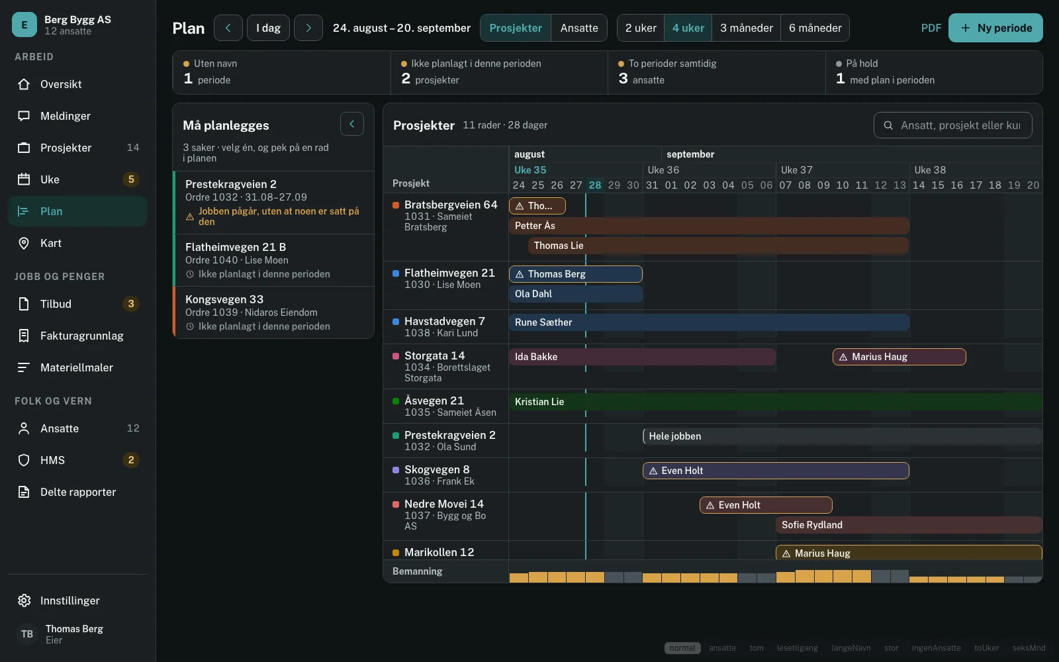
Task: Open the Plan menu item
Action: [77, 211]
